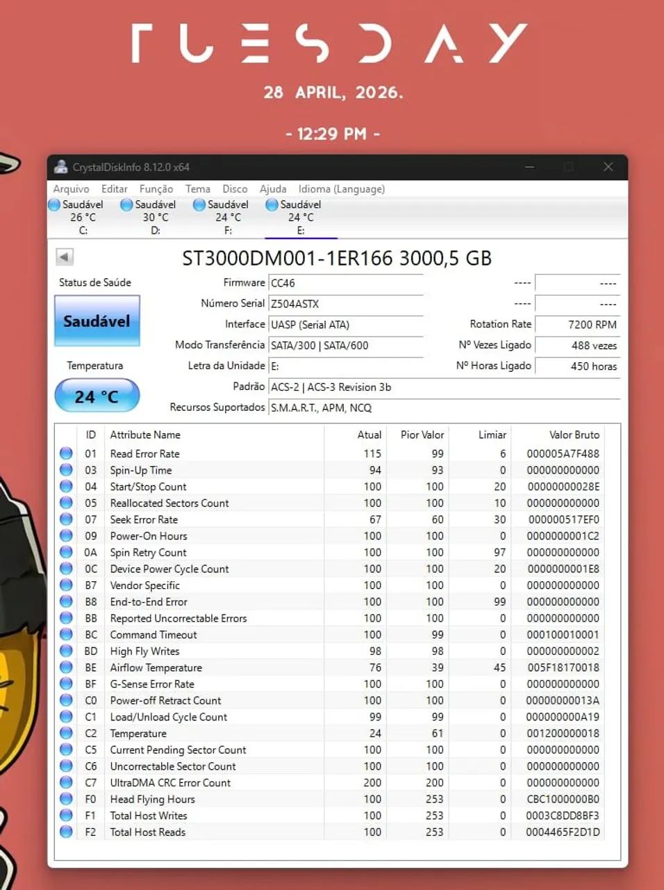
Task: Click the Firmware field CC46
Action: (346, 283)
